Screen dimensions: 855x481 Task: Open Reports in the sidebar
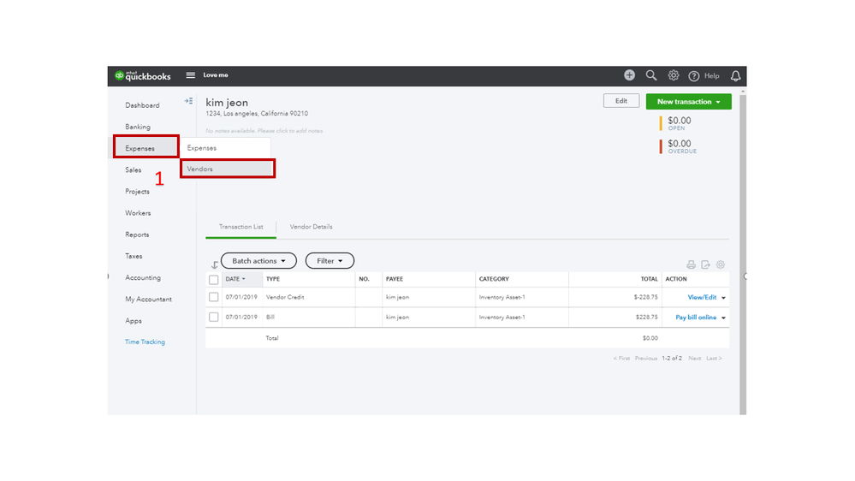point(137,235)
